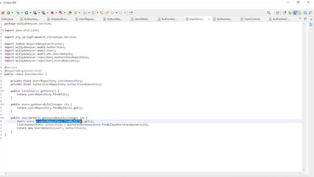Switch to the highlighted Java perspective icon
This screenshot has height=177, width=314.
pos(295,13)
